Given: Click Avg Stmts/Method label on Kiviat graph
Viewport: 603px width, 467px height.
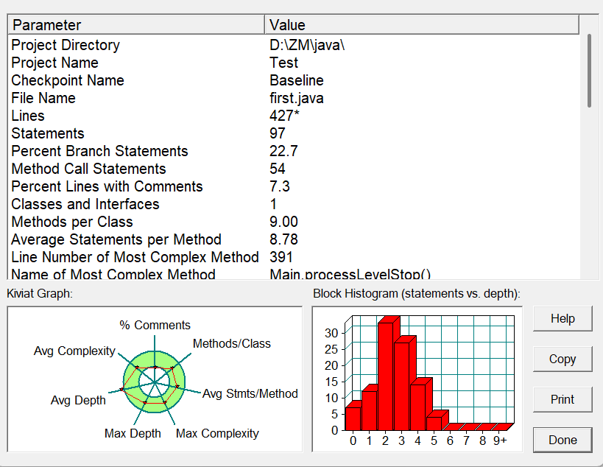Looking at the screenshot, I should click(250, 393).
